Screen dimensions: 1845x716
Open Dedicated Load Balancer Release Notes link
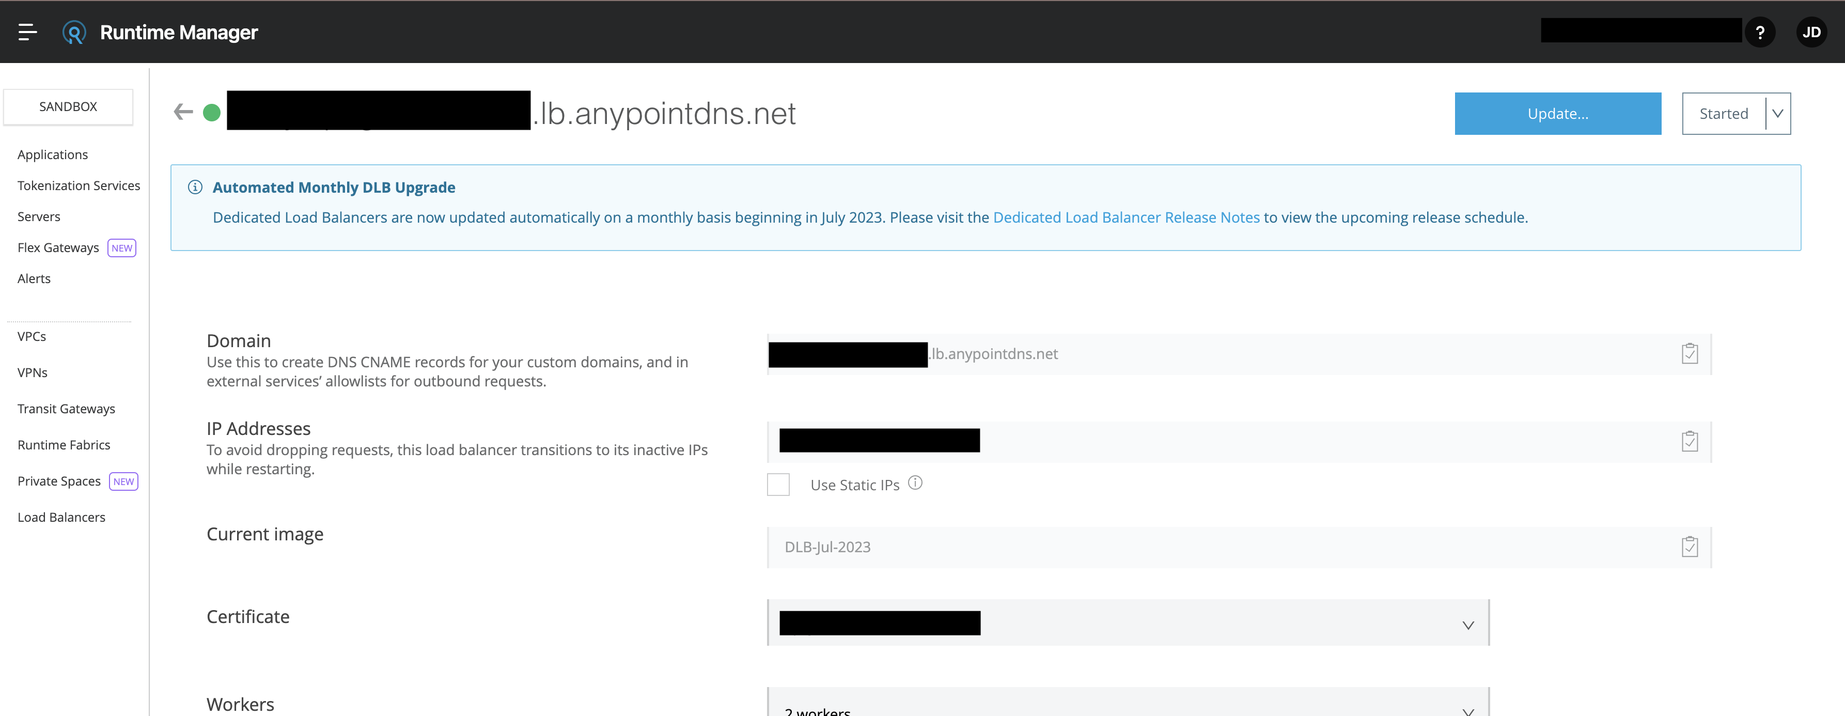point(1126,217)
